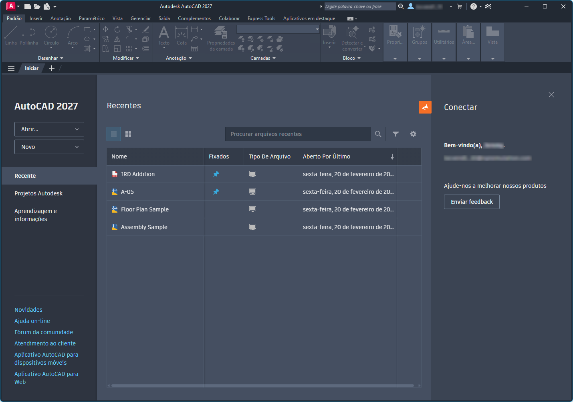Open the Assembly Sample file row
Image resolution: width=573 pixels, height=402 pixels.
click(264, 227)
